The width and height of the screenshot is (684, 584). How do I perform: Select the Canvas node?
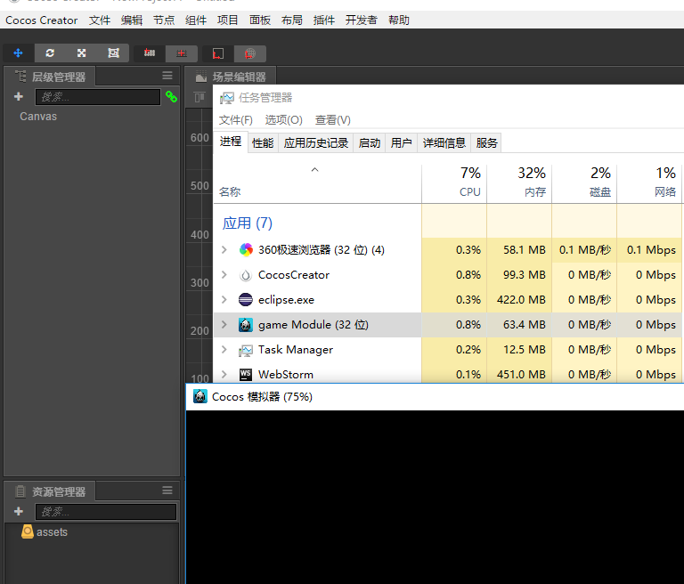pos(38,117)
